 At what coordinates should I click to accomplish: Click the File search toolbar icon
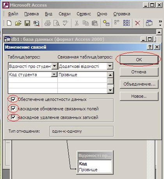(36, 23)
